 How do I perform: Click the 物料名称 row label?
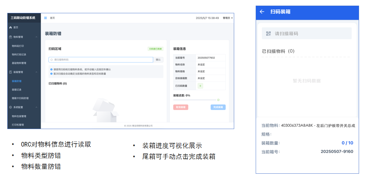[180, 65]
